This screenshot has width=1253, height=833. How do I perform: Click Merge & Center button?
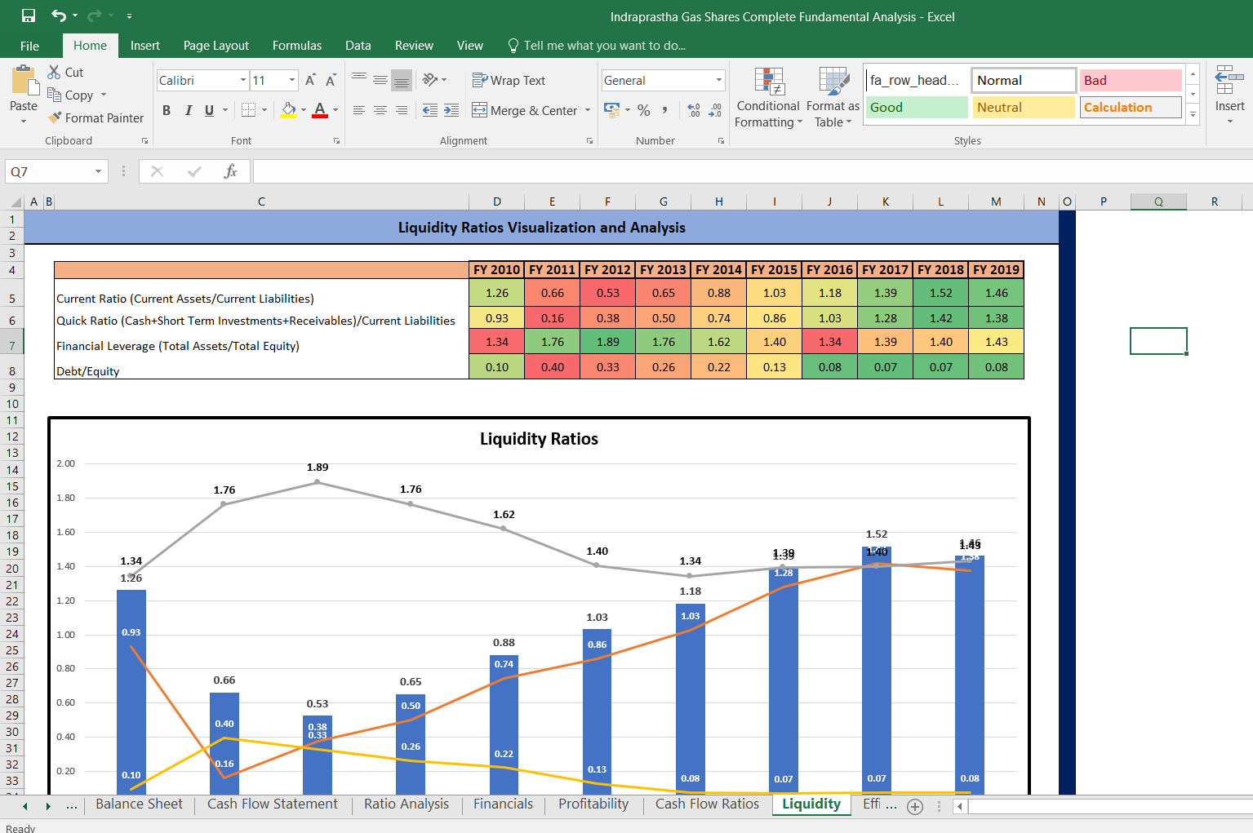(525, 110)
